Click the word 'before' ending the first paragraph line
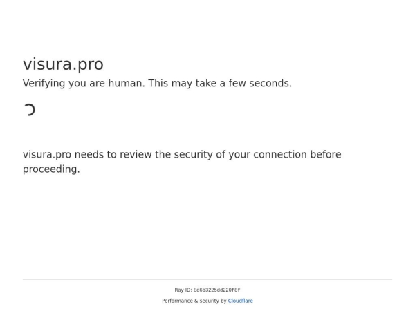This screenshot has width=415, height=311. [x=326, y=154]
